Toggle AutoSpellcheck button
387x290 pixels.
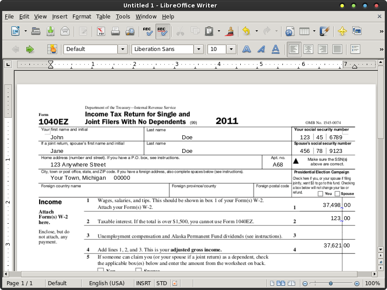pos(163,31)
